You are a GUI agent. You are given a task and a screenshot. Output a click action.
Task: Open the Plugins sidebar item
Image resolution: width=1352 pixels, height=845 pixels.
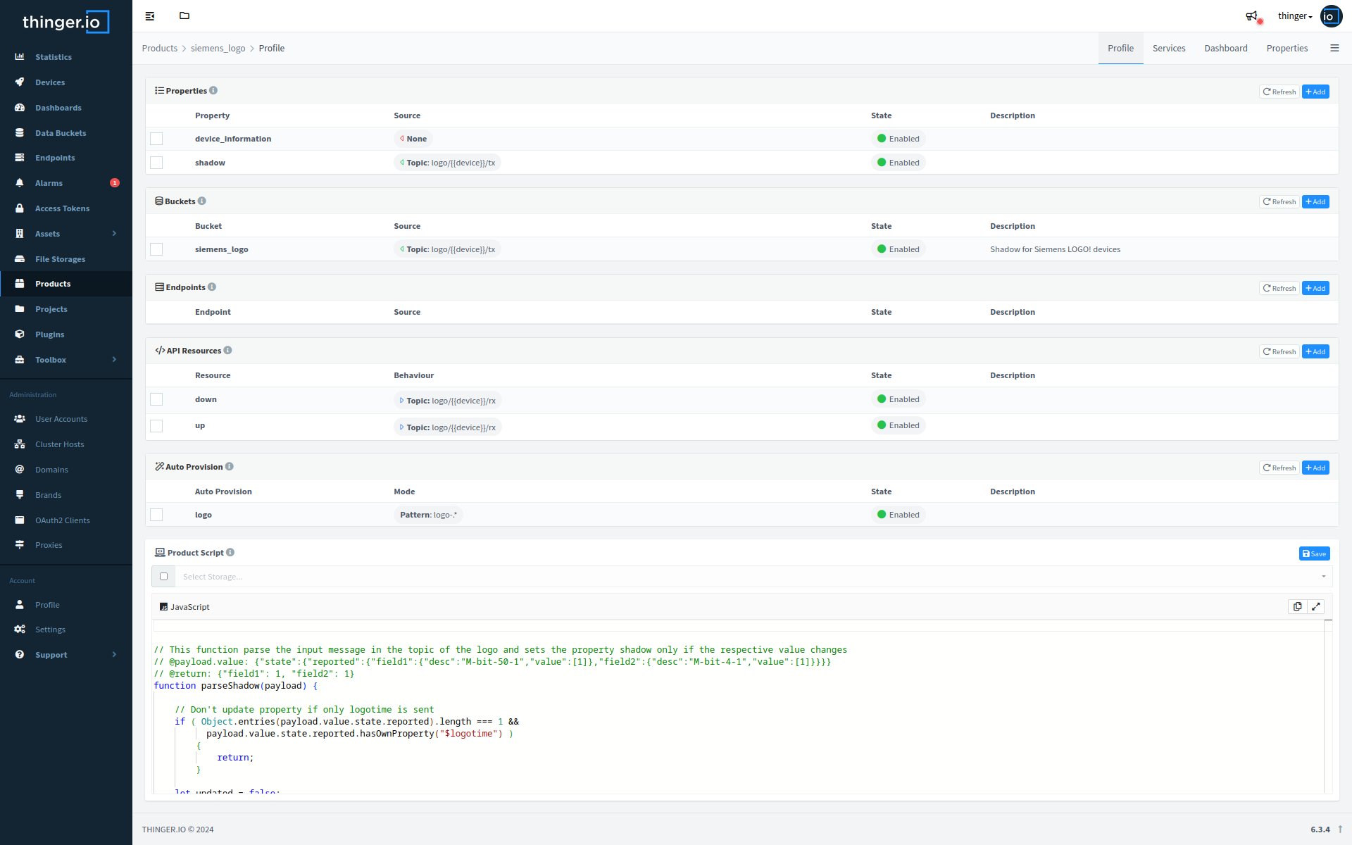49,334
